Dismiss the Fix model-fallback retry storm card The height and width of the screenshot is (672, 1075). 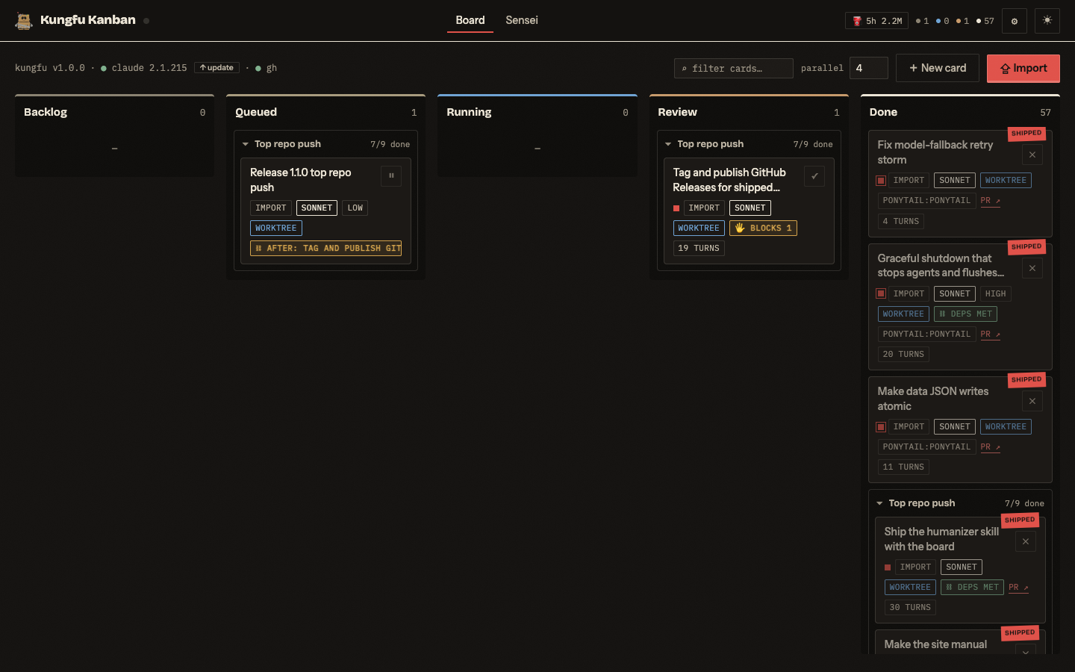(1032, 155)
